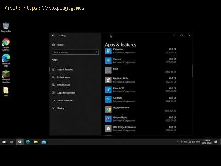221x166 pixels.
Task: Show hidden system tray icons
Action: pyautogui.click(x=178, y=142)
